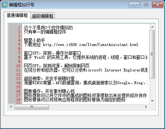Close the 编辑框加行号 window
This screenshot has width=165, height=129.
point(158,5)
